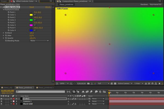Click the Composition Mini-Flowchart icon in timeline
This screenshot has height=109, width=164.
tap(69, 92)
